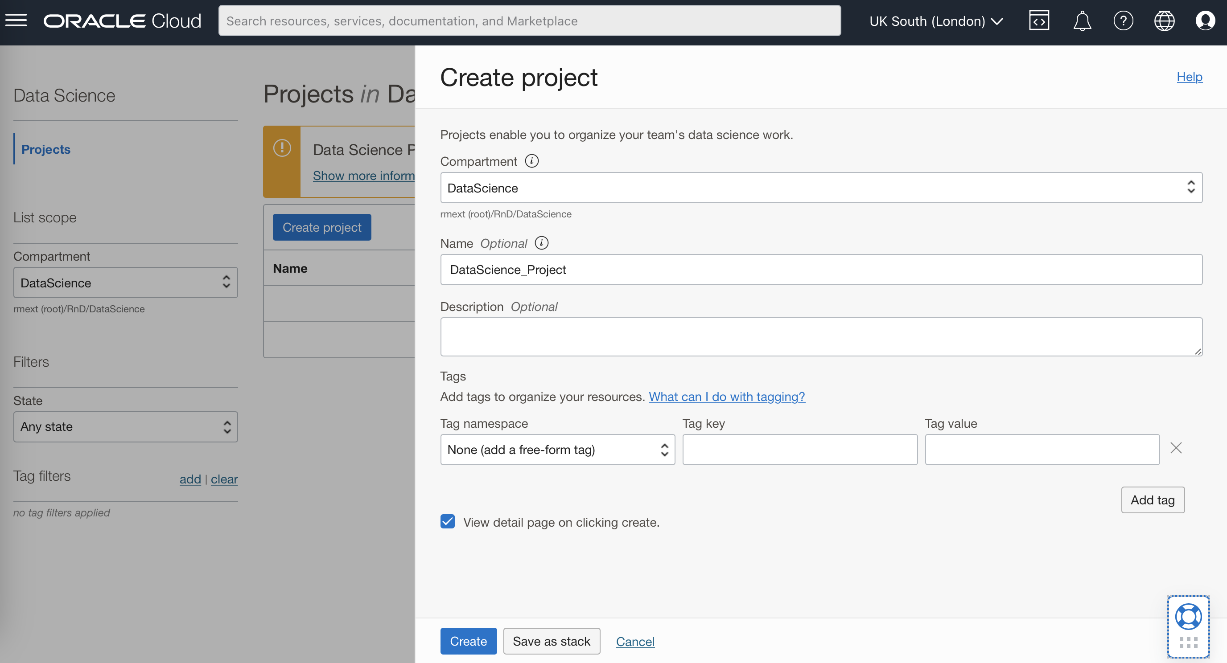
Task: Open the language globe icon
Action: point(1164,20)
